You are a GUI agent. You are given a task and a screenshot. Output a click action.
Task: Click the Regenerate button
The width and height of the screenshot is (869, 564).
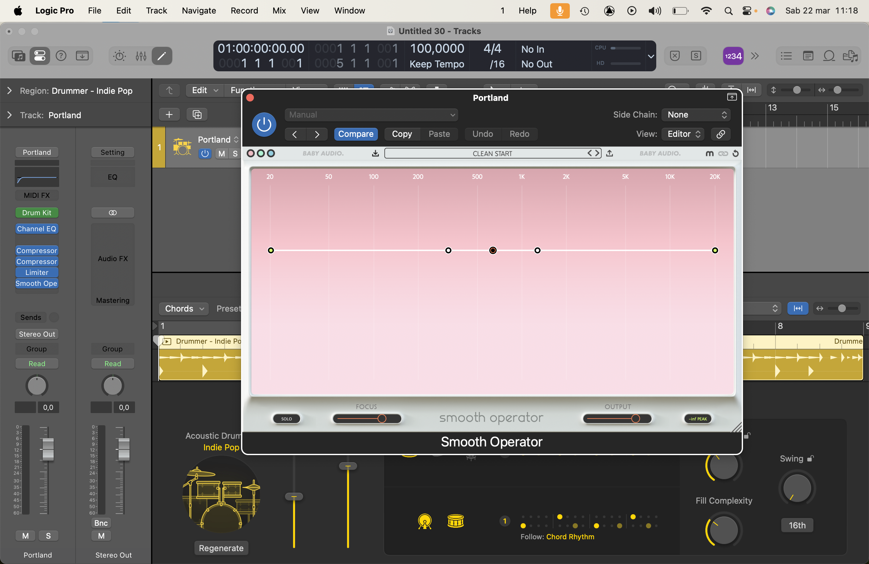click(221, 548)
